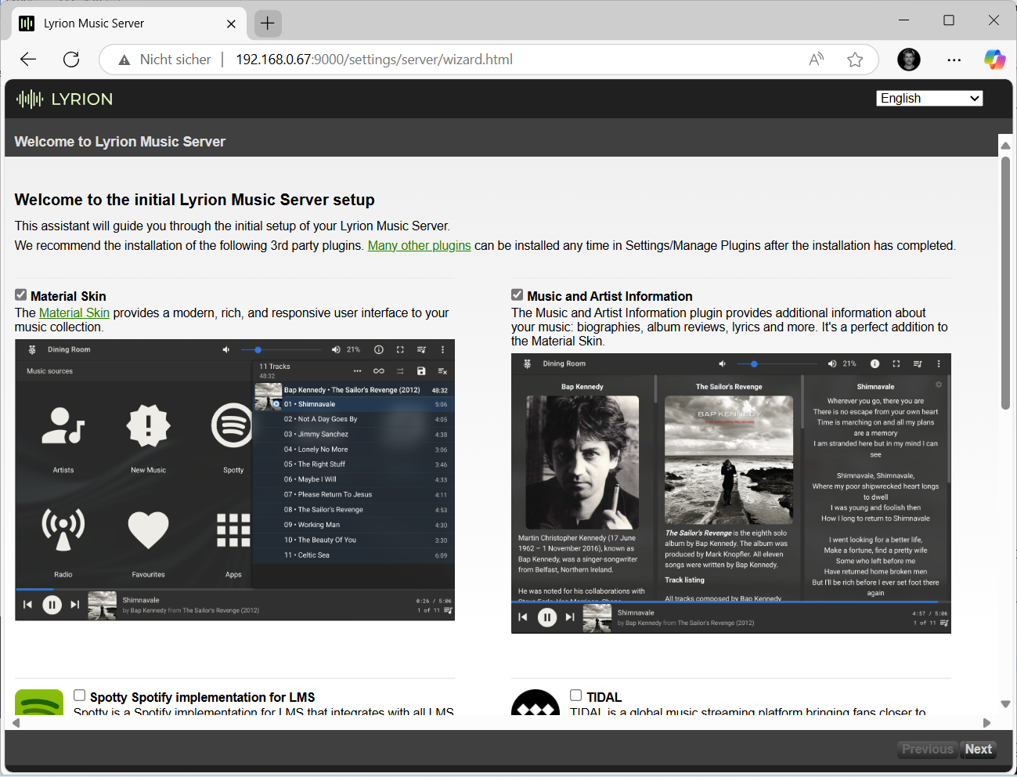Click the page's vertical scrollbar thumb
Image resolution: width=1017 pixels, height=777 pixels.
pyautogui.click(x=1005, y=284)
